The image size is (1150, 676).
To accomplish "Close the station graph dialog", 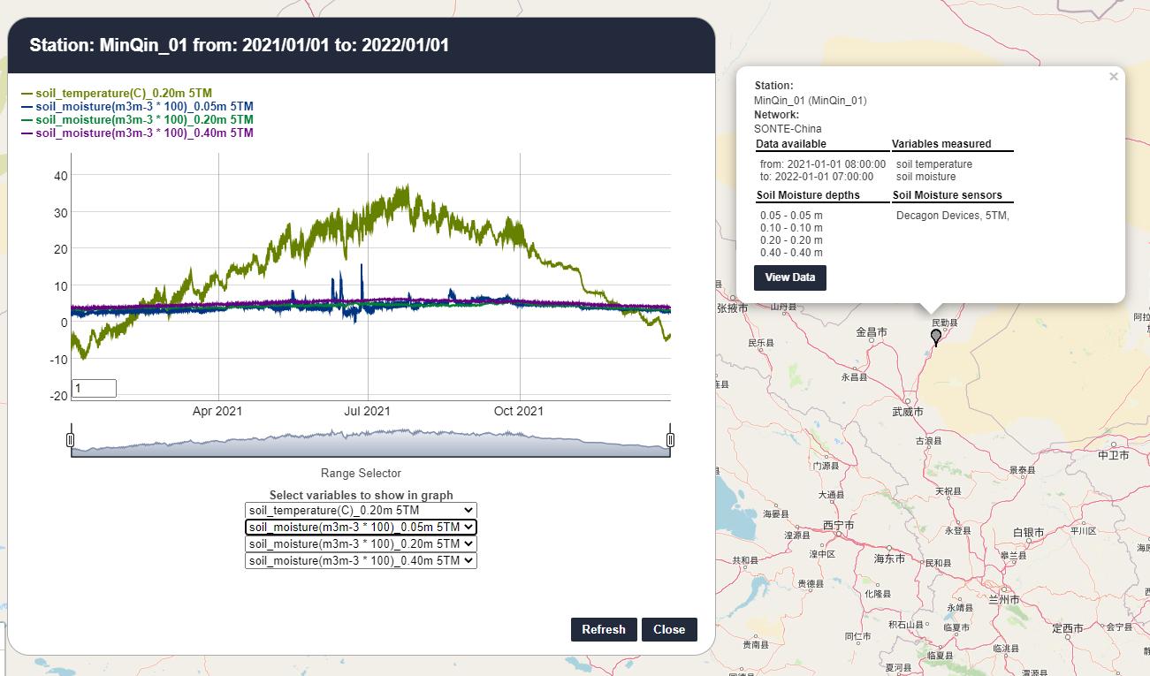I will (669, 629).
